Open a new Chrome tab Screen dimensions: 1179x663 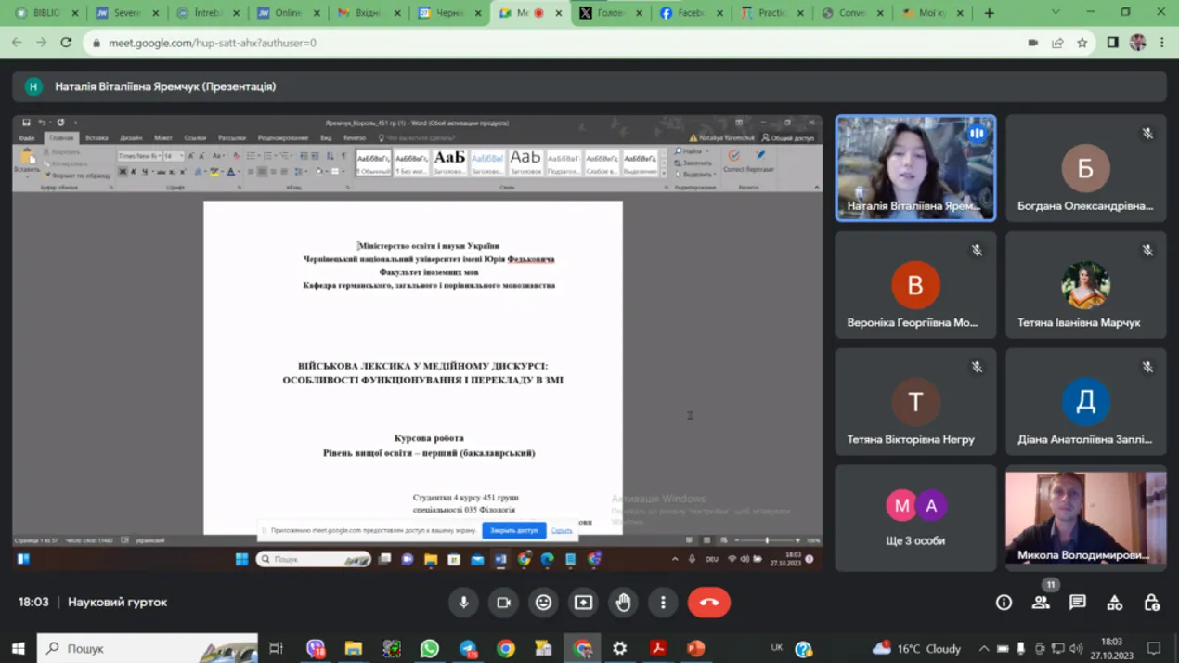[x=989, y=13]
